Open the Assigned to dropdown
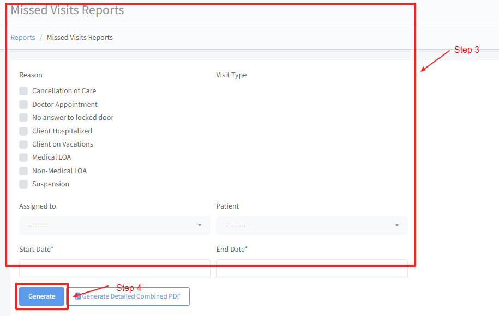 [115, 226]
